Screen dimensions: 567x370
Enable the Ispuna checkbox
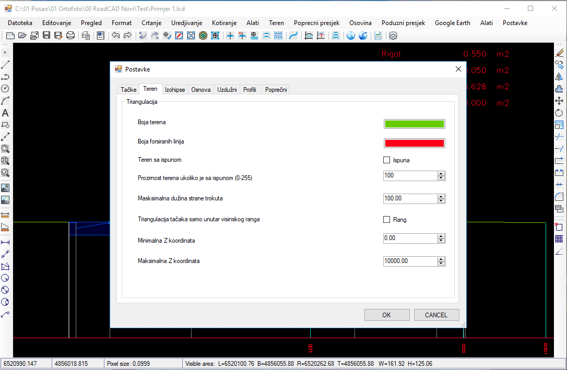[x=387, y=160]
